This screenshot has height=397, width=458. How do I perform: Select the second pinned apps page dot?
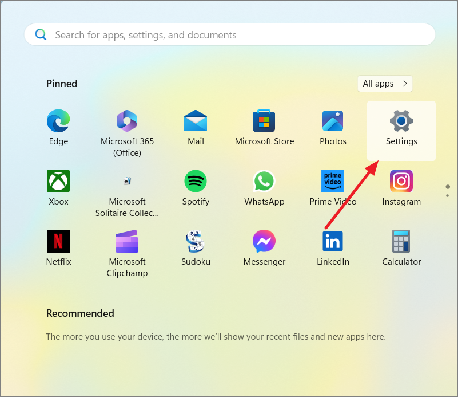point(447,196)
